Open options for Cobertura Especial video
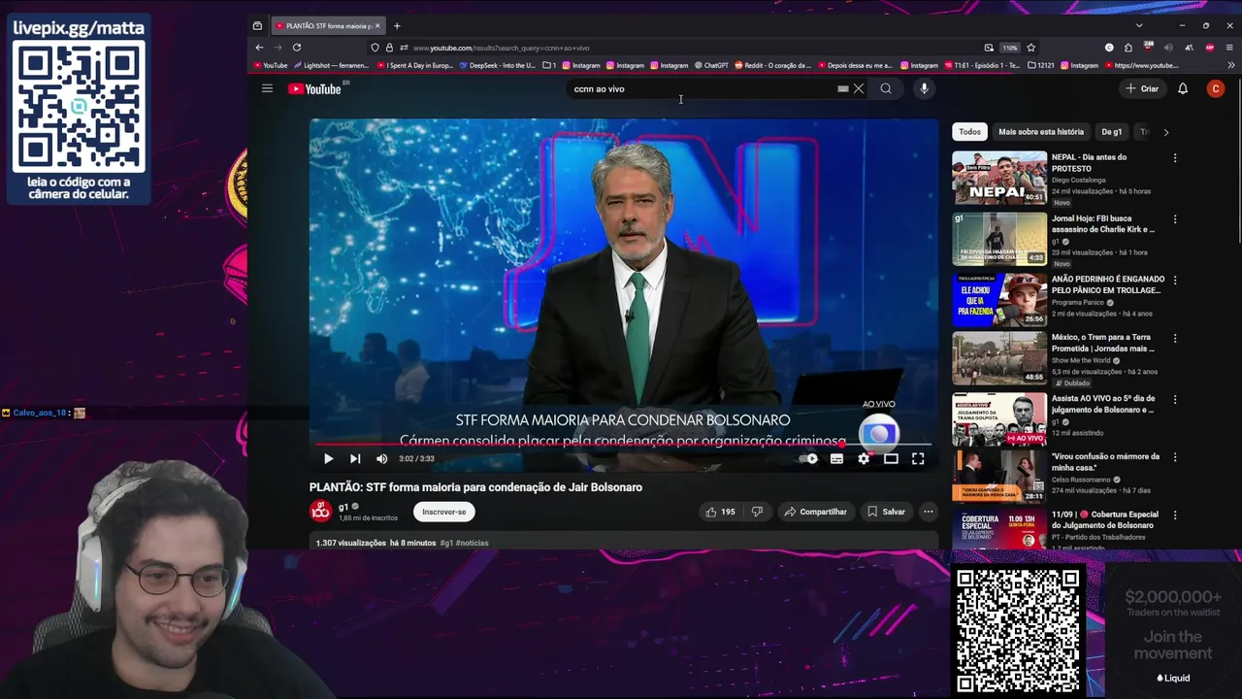Viewport: 1242px width, 699px height. point(1175,516)
